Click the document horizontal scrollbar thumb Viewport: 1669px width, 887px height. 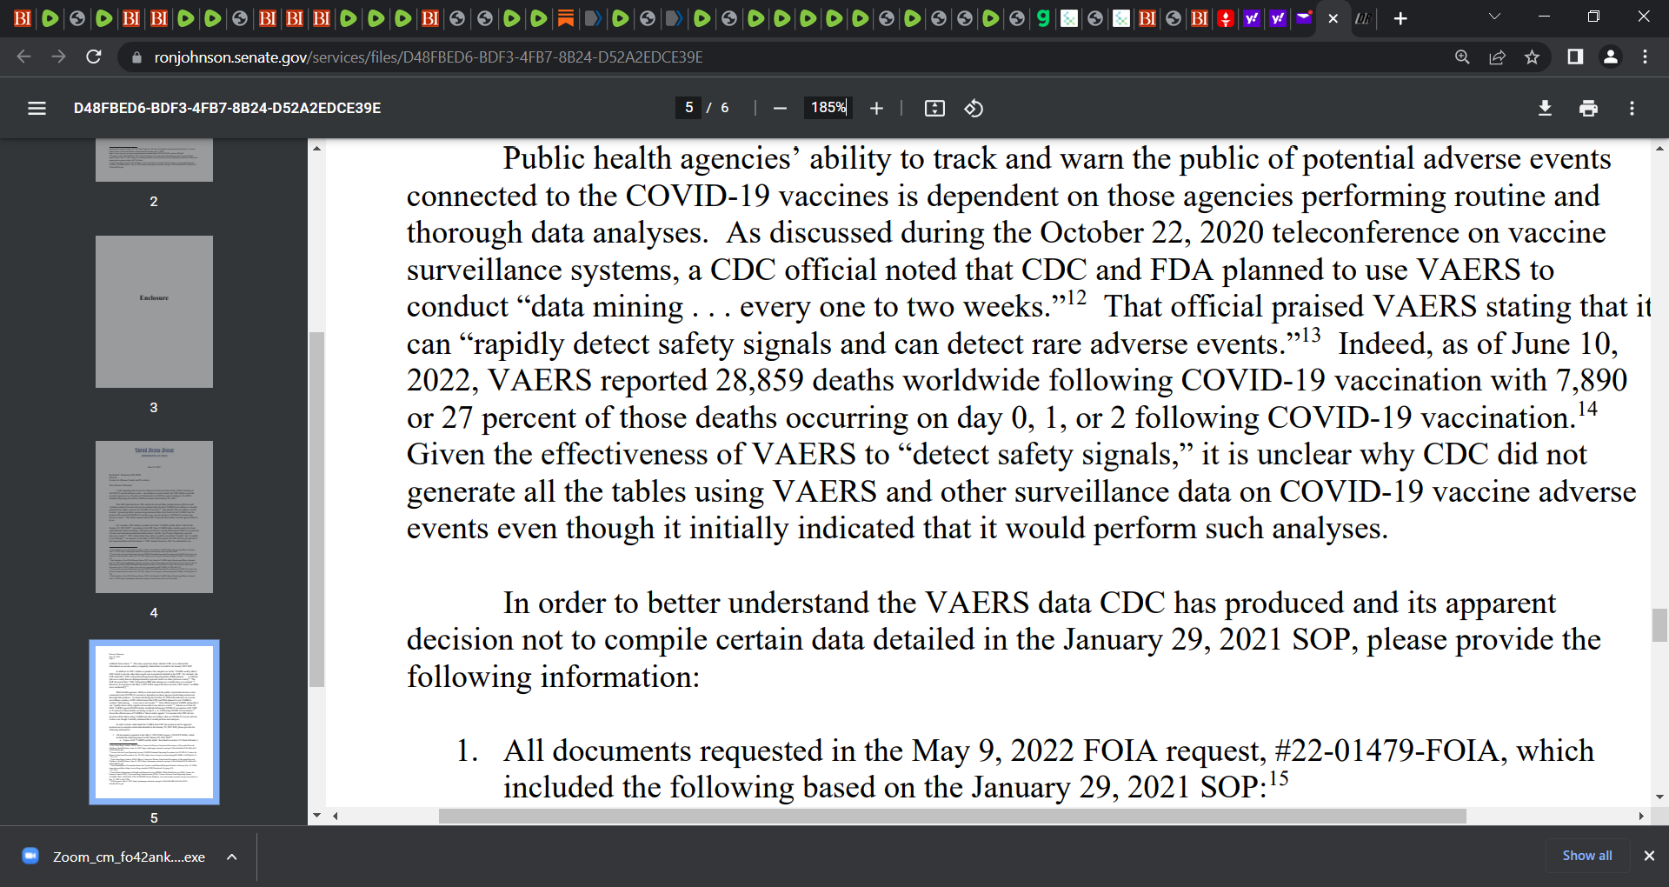952,817
